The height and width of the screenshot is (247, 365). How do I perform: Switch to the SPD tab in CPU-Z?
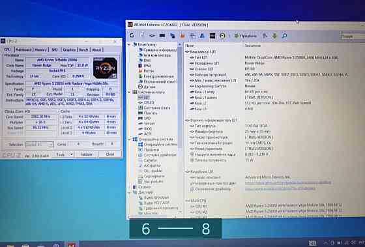pos(55,50)
